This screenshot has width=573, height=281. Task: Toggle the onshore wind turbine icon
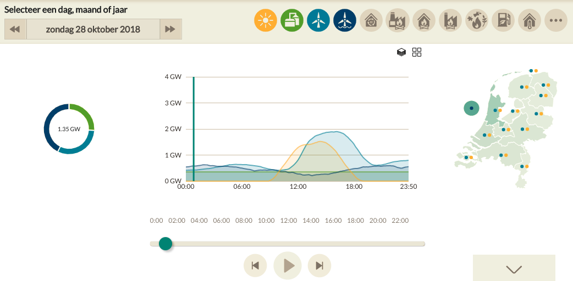(318, 21)
